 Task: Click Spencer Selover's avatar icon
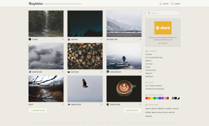tap(108, 104)
